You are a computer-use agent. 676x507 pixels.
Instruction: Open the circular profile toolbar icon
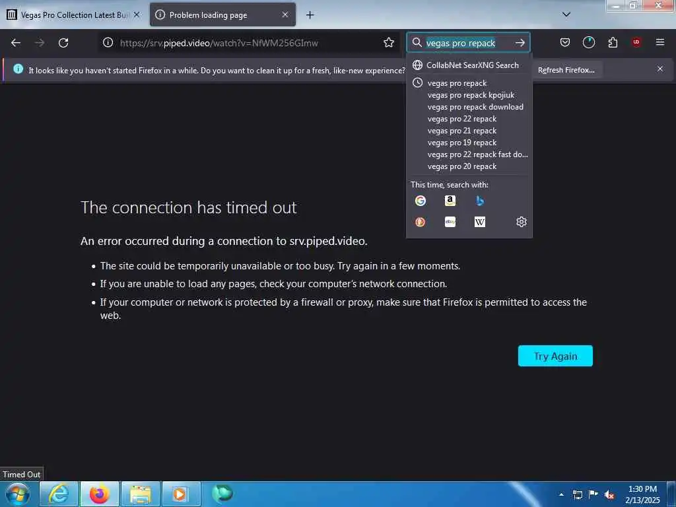click(588, 42)
